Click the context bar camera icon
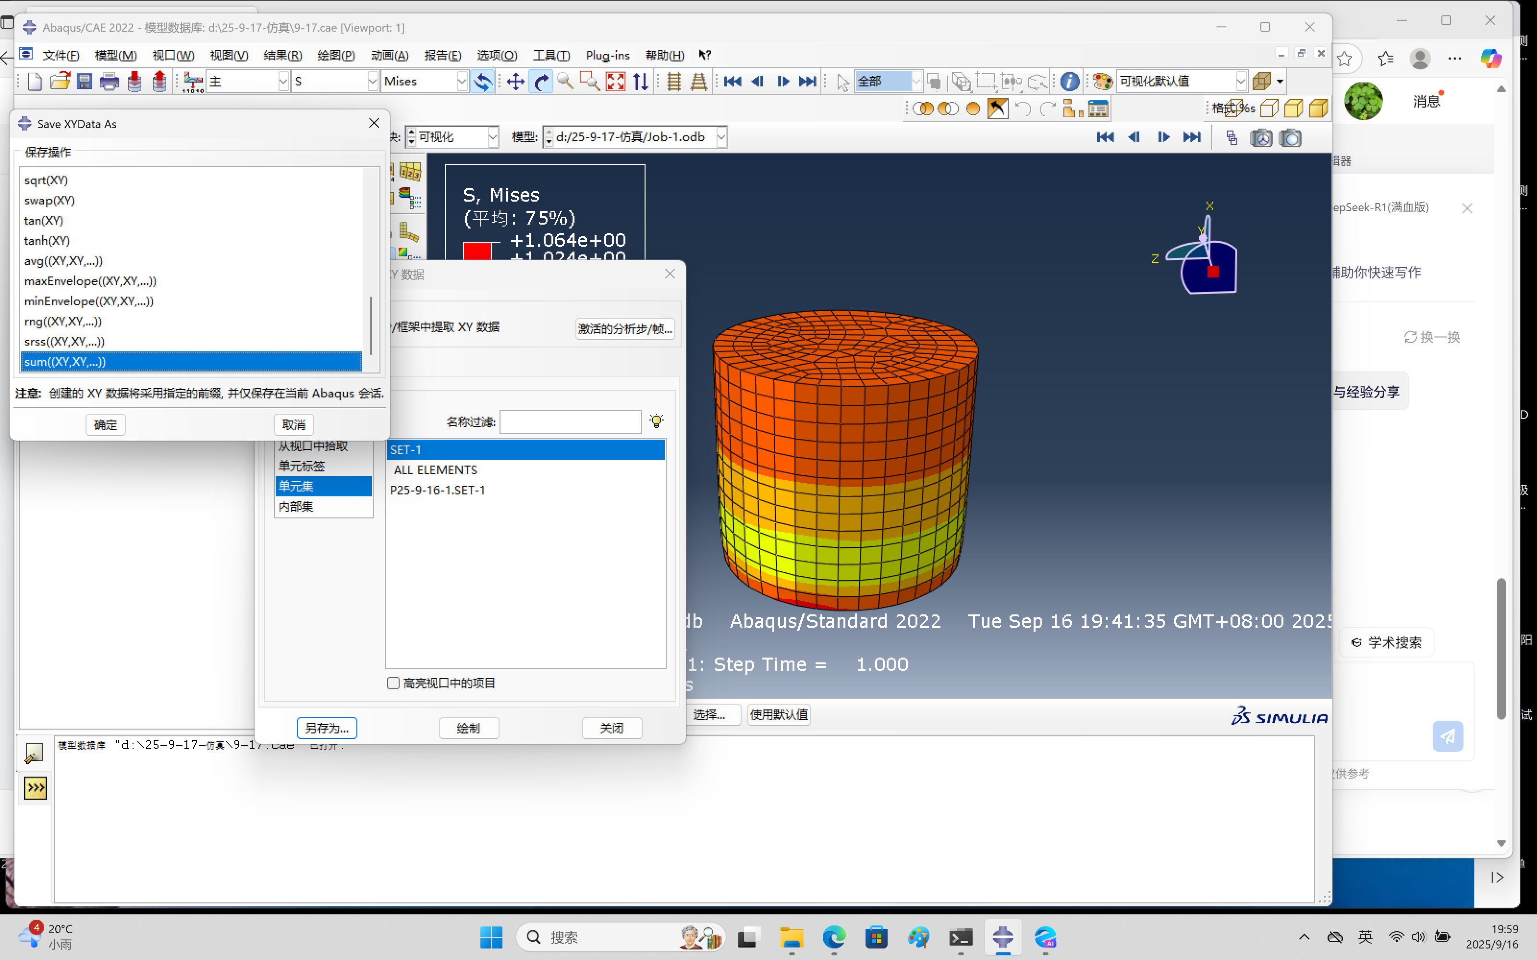Screen dimensions: 1537x960 pyautogui.click(x=1290, y=137)
